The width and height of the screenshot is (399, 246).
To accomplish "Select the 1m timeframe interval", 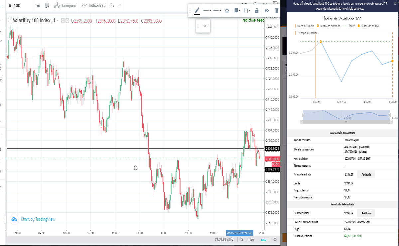I will click(37, 6).
